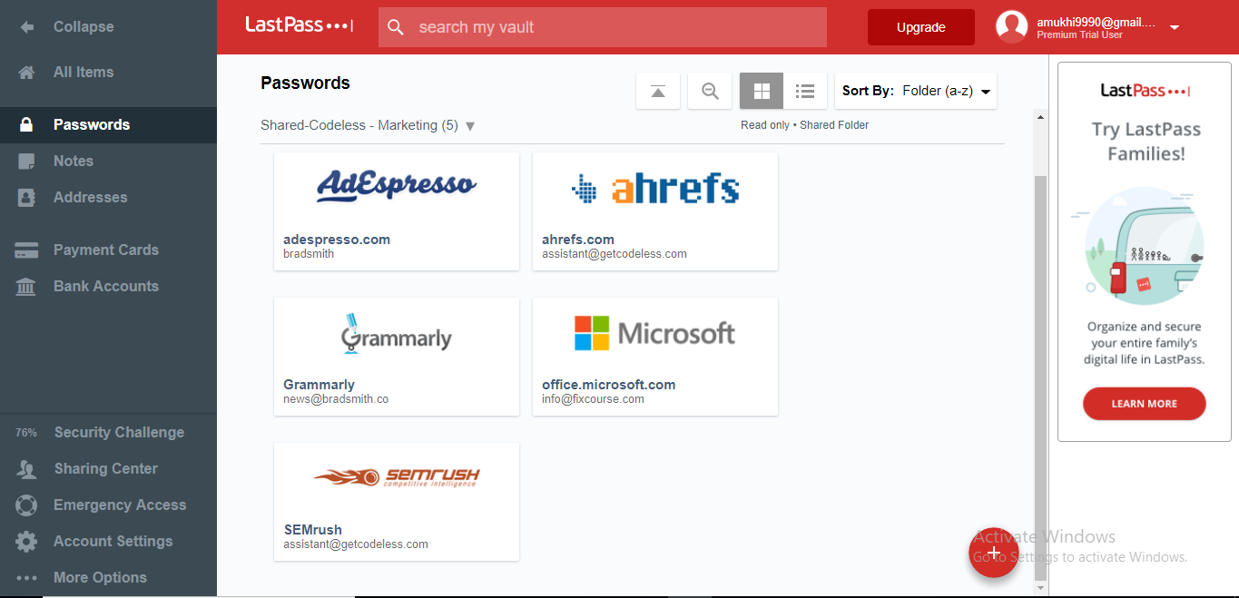Screen dimensions: 1239x598
Task: Click the LastPass logo in header
Action: pyautogui.click(x=300, y=25)
